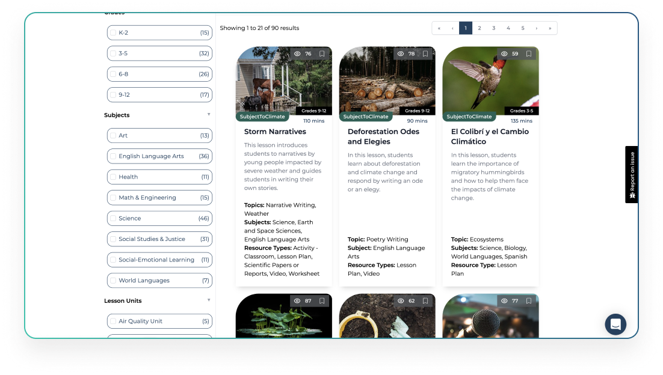This screenshot has height=375, width=663.
Task: Bookmark the lily pad lesson card
Action: click(322, 300)
